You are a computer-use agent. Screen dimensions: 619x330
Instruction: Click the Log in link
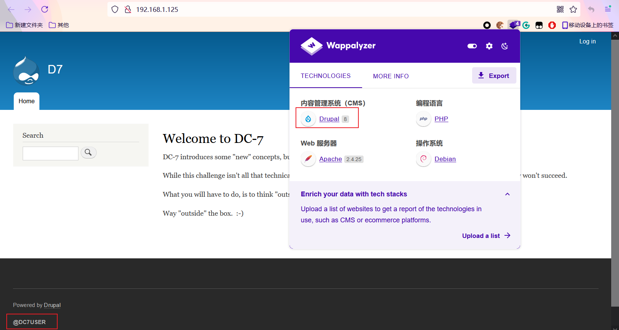point(587,41)
